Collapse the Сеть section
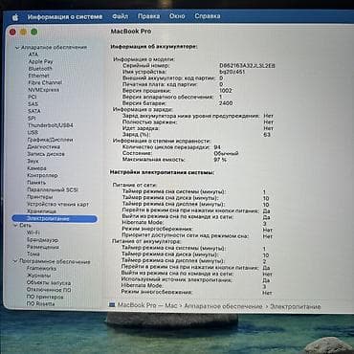The image size is (354, 354). (x=15, y=225)
